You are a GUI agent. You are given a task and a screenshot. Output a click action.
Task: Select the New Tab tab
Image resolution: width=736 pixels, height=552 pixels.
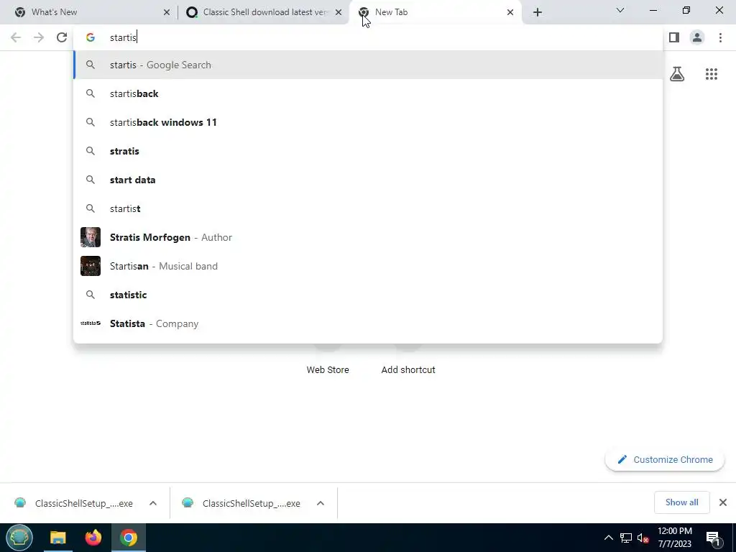coord(435,12)
